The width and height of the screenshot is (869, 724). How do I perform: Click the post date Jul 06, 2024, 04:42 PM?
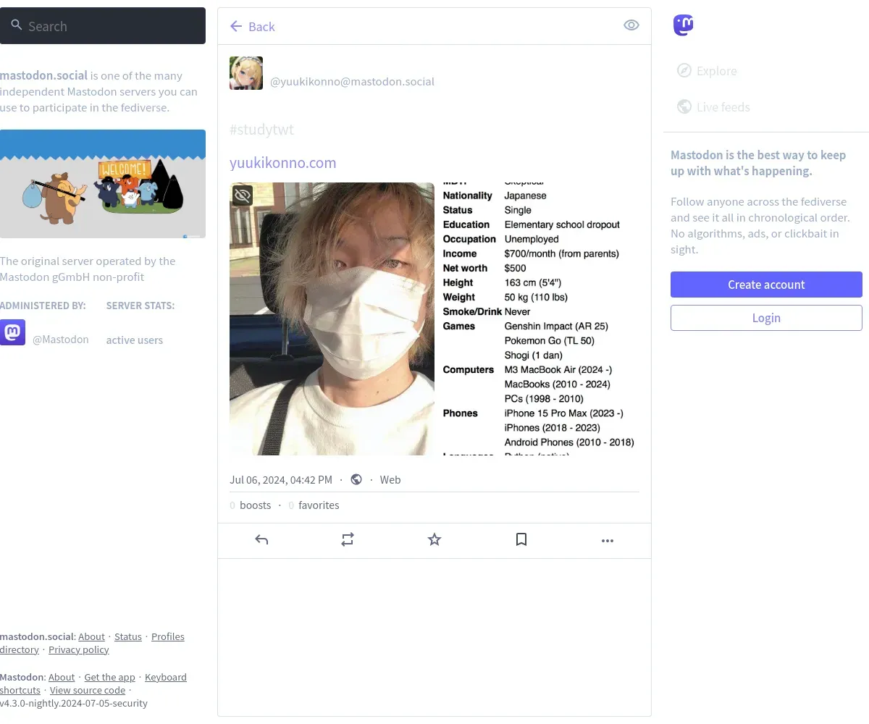[281, 480]
